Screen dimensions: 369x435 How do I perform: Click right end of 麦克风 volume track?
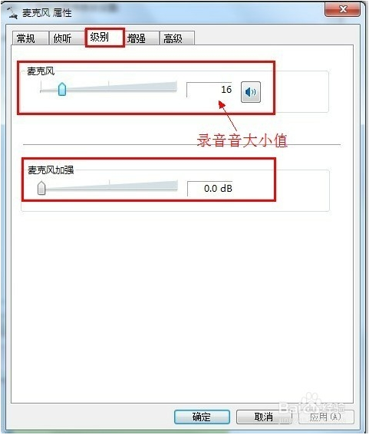pos(176,87)
